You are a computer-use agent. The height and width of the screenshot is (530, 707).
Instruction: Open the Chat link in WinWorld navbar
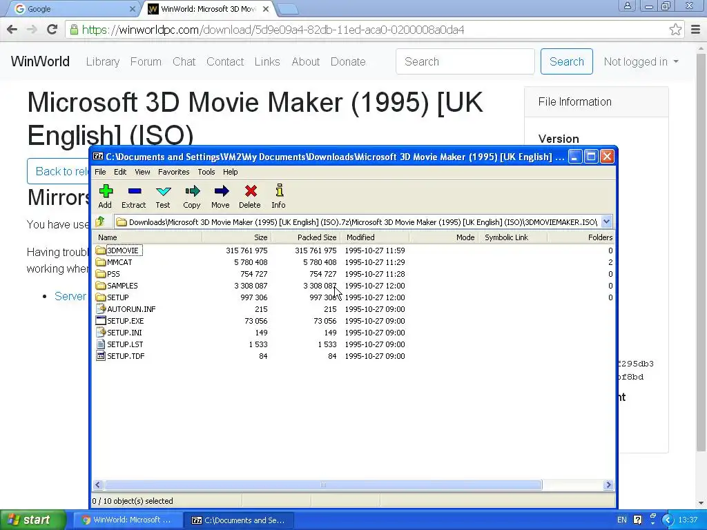click(184, 61)
